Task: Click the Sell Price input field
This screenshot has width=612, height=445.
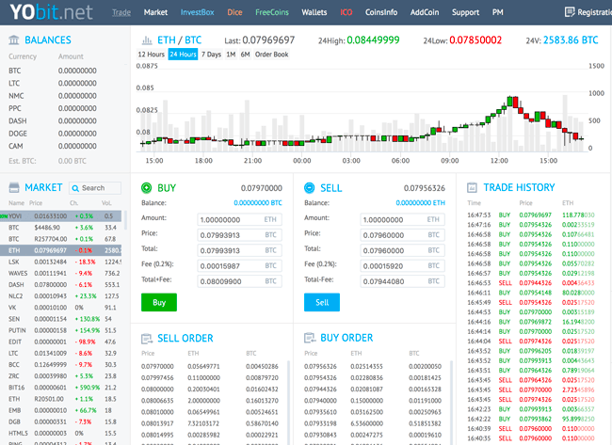Action: [x=402, y=235]
